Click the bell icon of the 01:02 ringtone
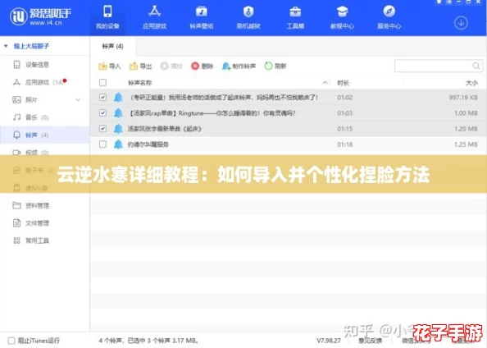 (118, 98)
